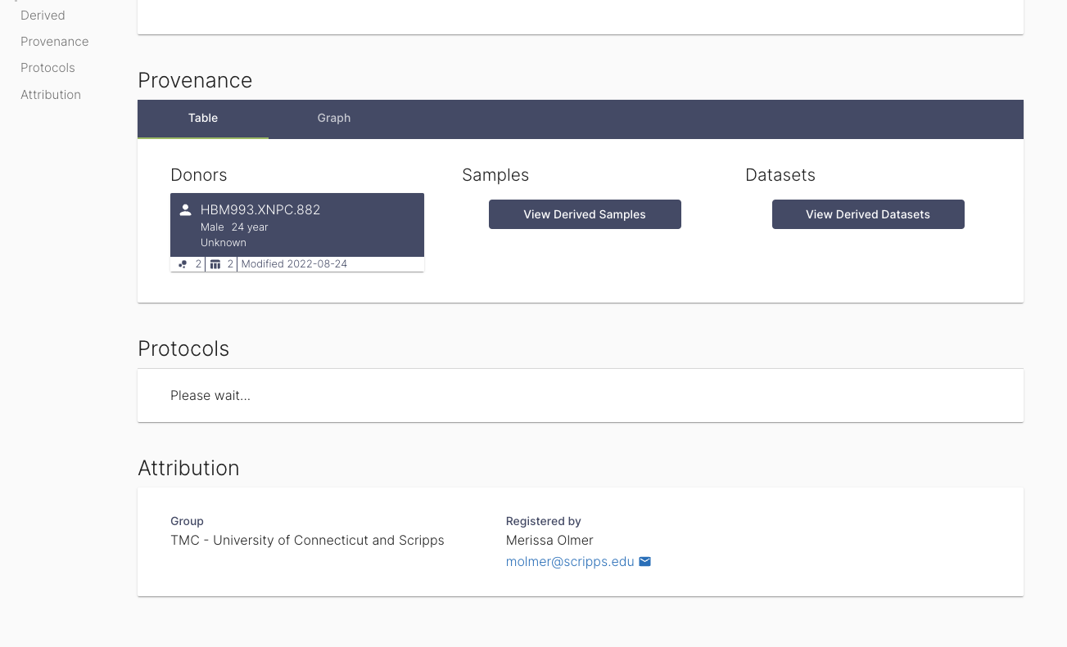The width and height of the screenshot is (1067, 647).
Task: Click the person icon on the donor card
Action: 186,209
